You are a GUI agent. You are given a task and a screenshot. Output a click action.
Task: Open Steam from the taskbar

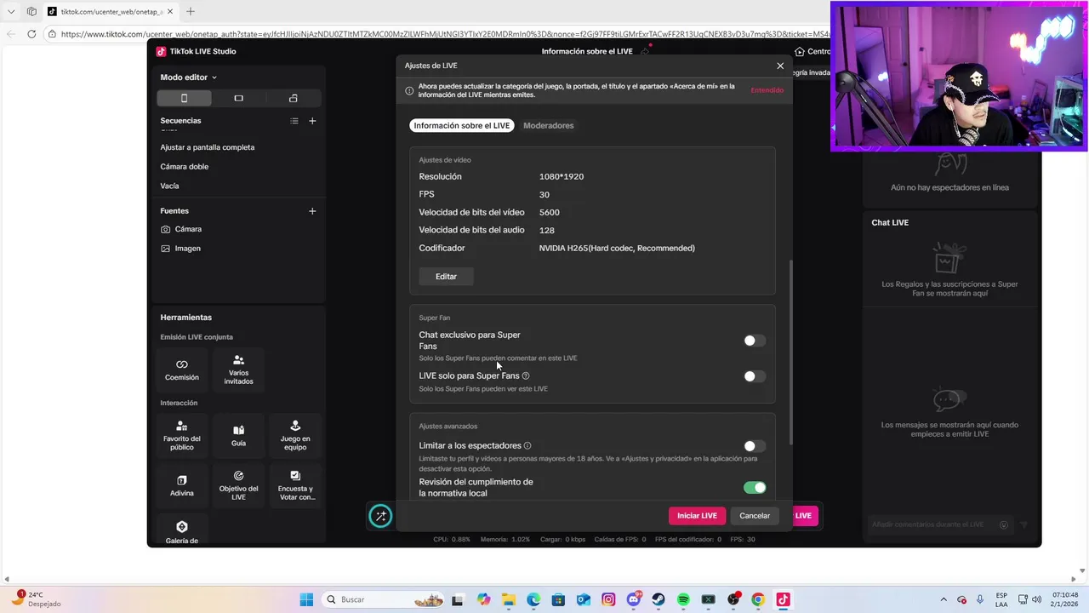click(659, 599)
